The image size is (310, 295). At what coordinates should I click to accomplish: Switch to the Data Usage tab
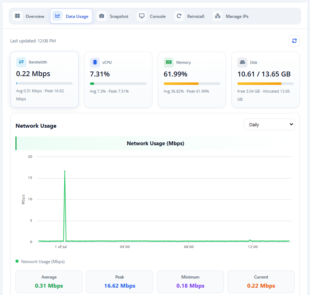point(71,16)
